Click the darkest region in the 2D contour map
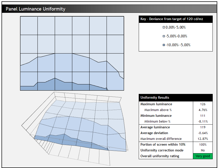 point(63,86)
